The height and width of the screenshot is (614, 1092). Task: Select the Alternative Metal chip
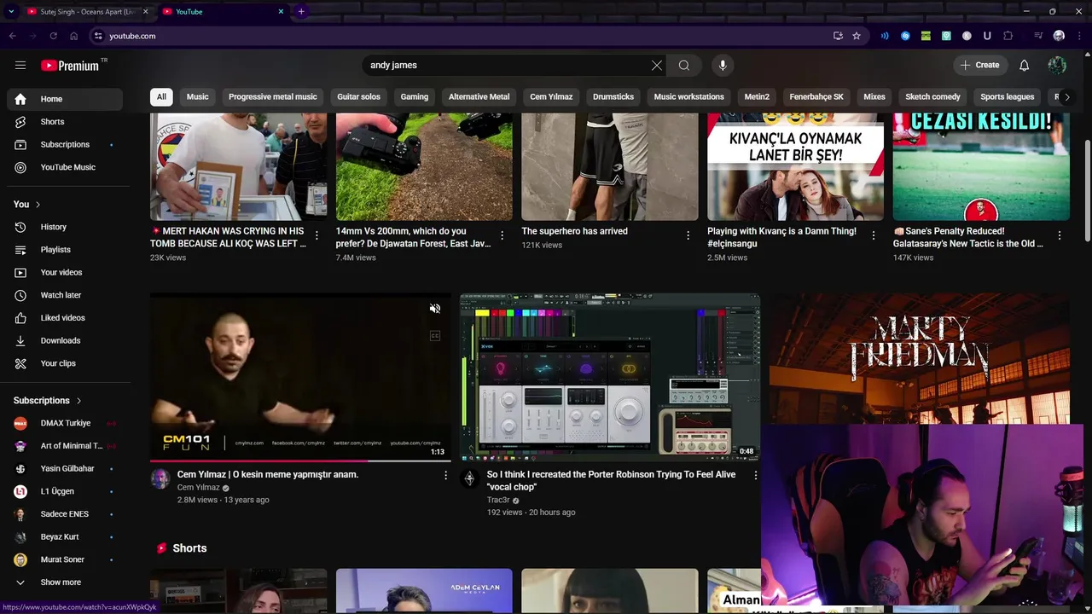[x=479, y=96]
